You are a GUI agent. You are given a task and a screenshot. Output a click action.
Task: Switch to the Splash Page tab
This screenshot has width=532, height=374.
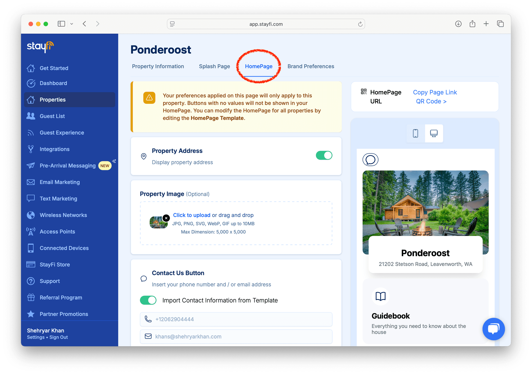214,66
